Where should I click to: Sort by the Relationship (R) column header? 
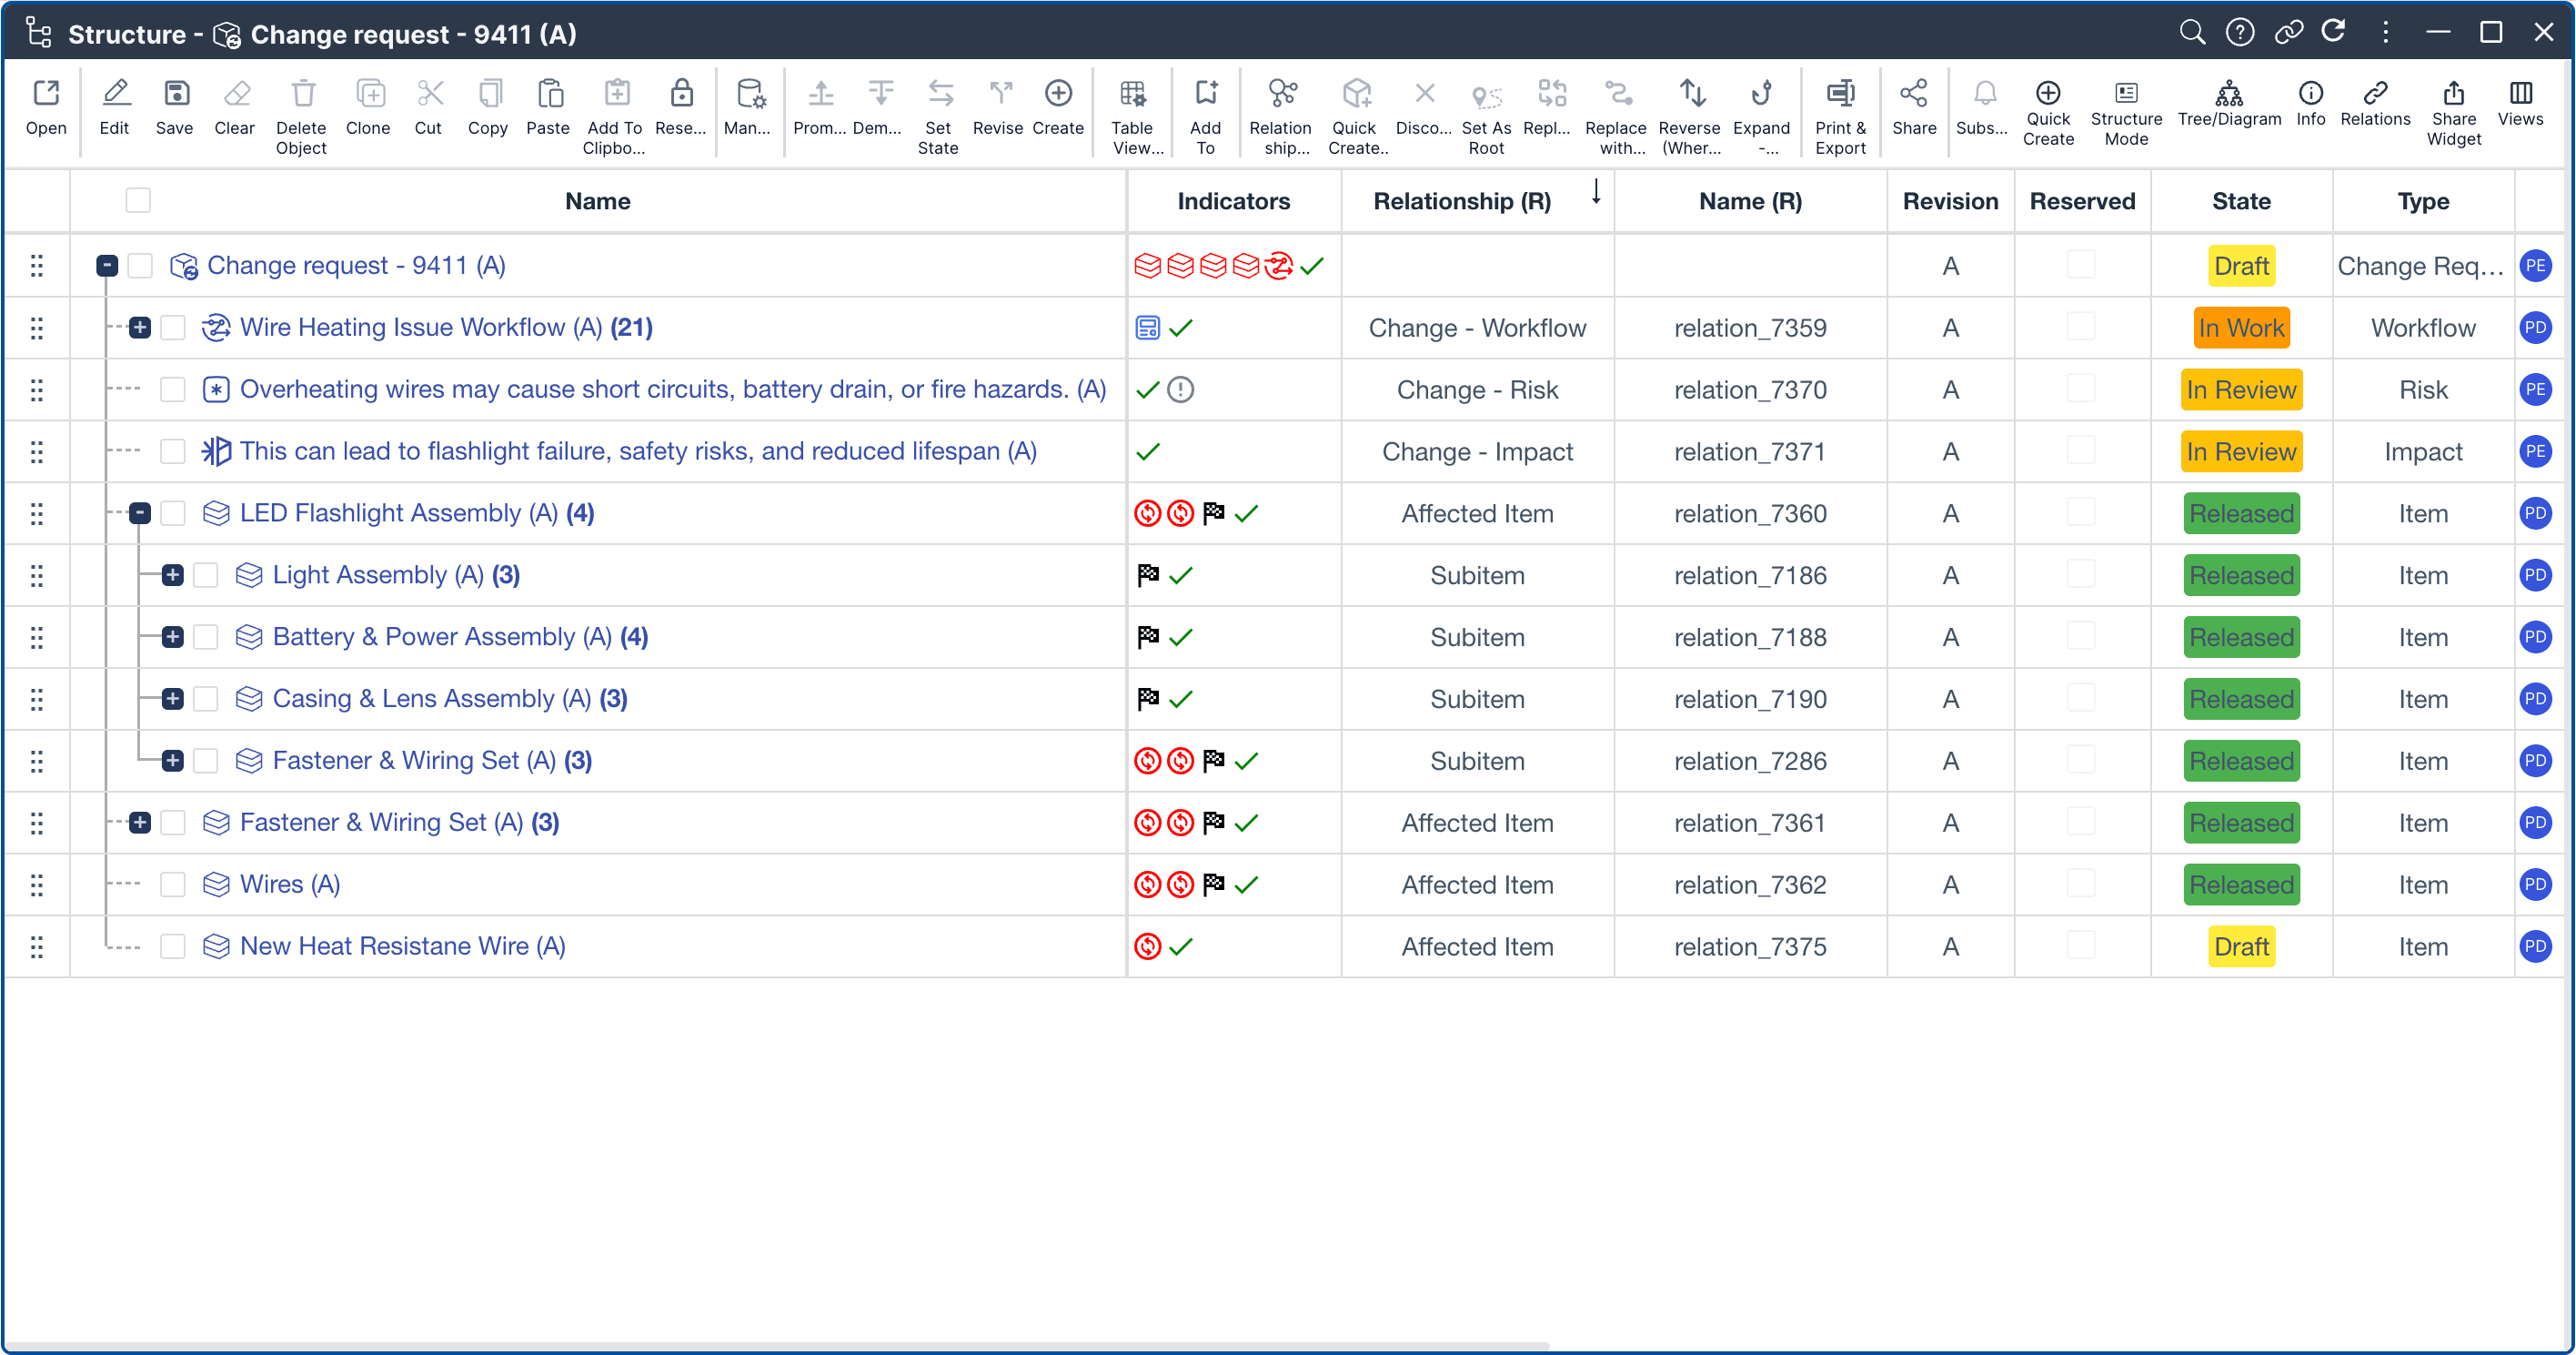tap(1461, 201)
